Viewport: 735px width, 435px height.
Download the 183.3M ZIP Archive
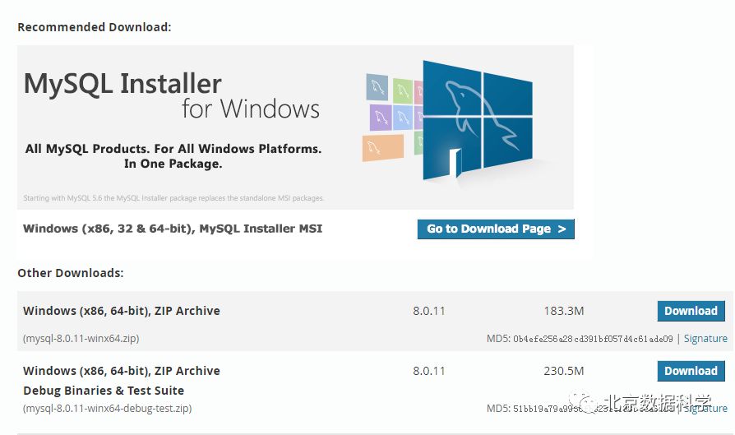(x=691, y=311)
